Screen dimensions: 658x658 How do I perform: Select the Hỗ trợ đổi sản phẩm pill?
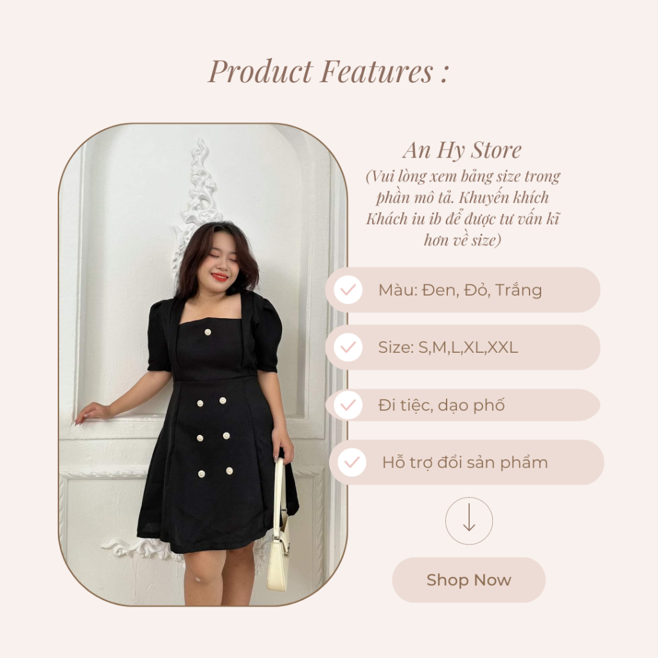tap(467, 462)
